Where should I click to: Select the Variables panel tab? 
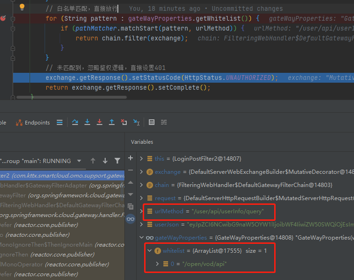click(x=142, y=142)
